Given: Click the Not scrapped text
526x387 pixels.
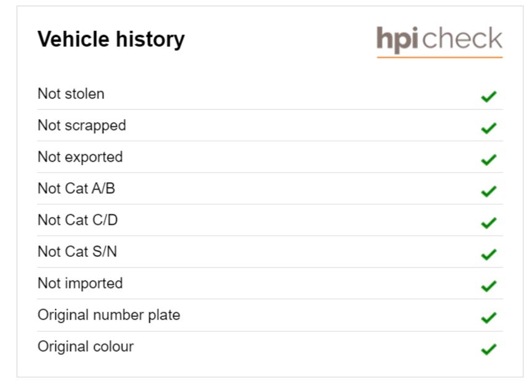Looking at the screenshot, I should click(82, 126).
